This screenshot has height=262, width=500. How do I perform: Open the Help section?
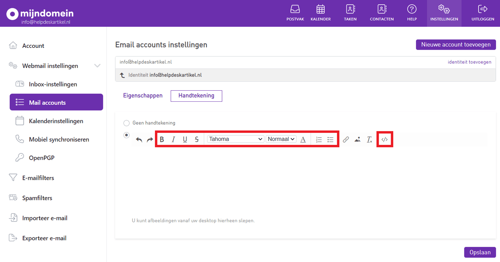[412, 13]
